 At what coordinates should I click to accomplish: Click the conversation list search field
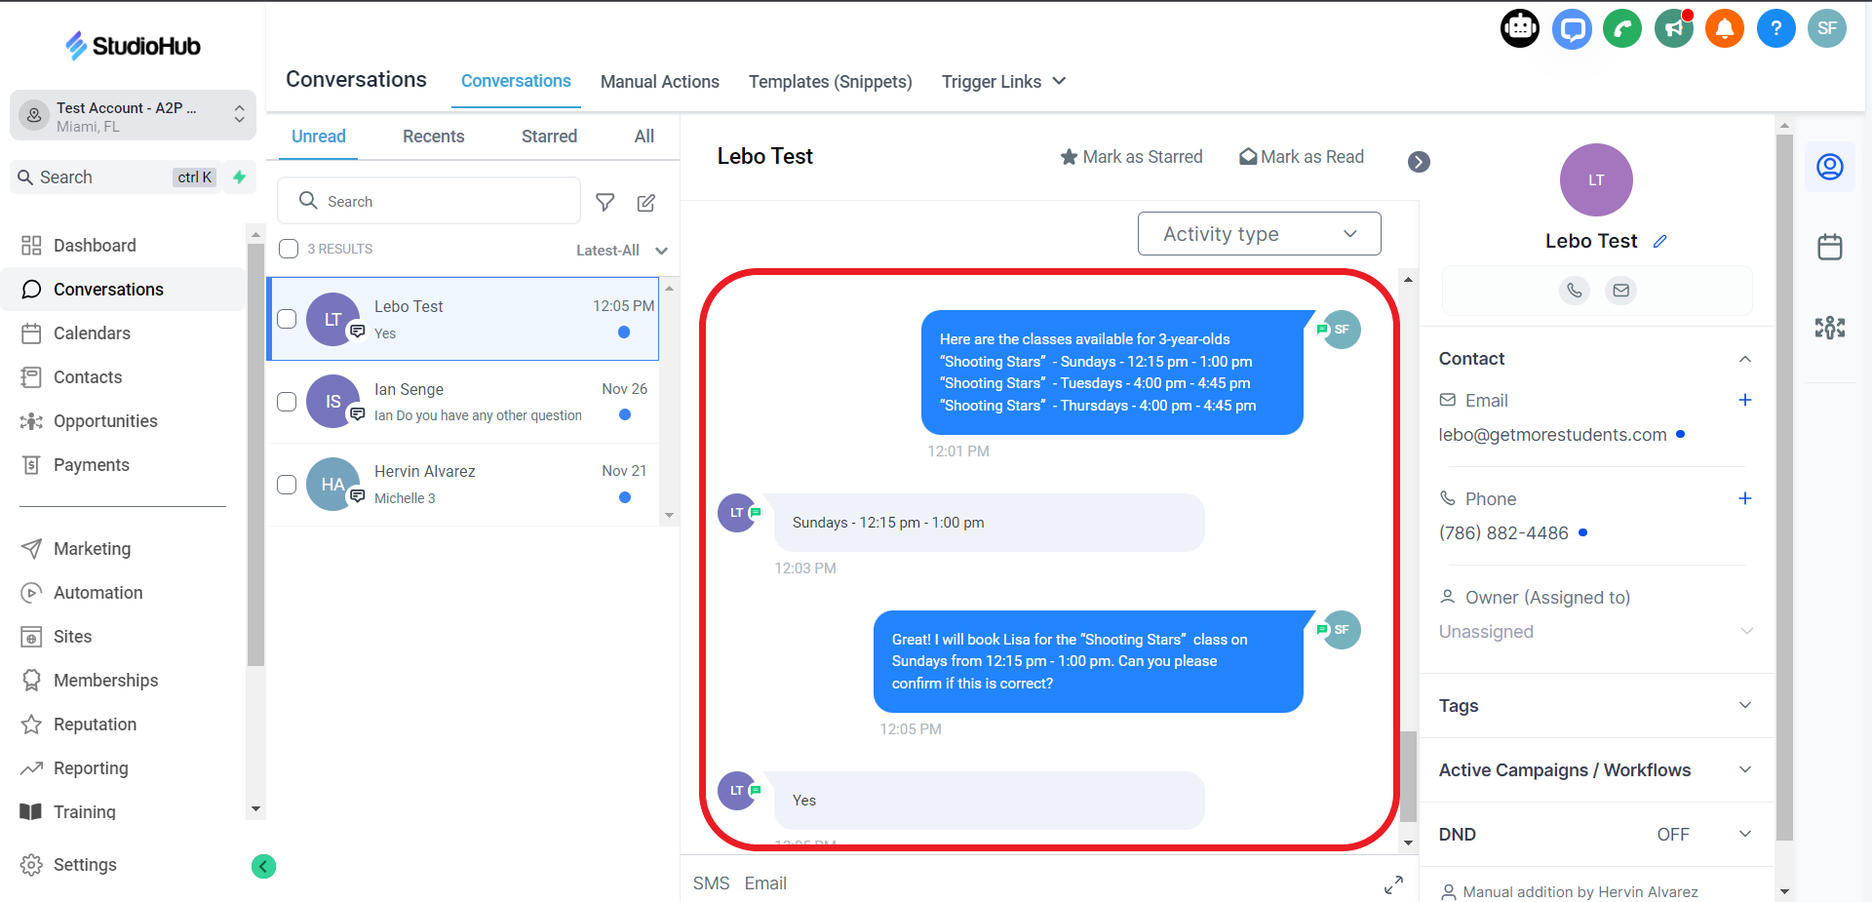(429, 201)
